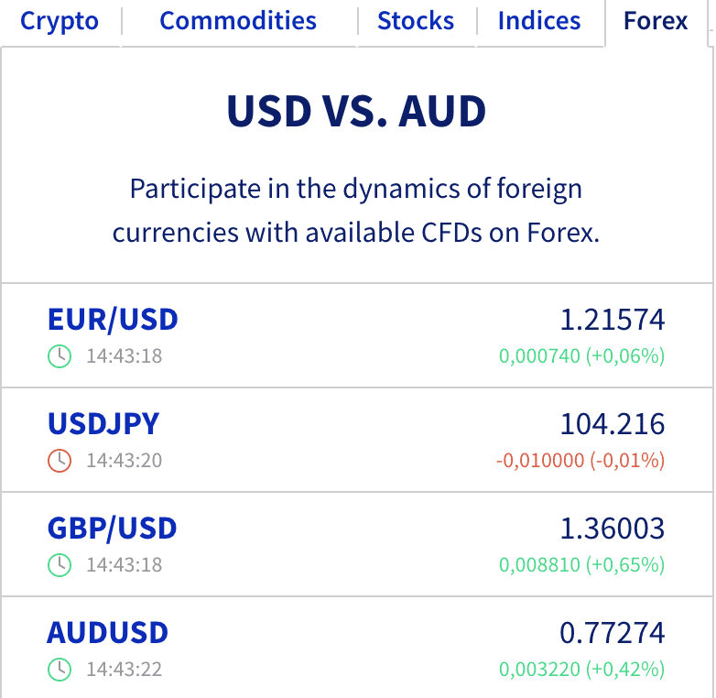Go to the Indices tab
The width and height of the screenshot is (716, 698).
pyautogui.click(x=539, y=21)
